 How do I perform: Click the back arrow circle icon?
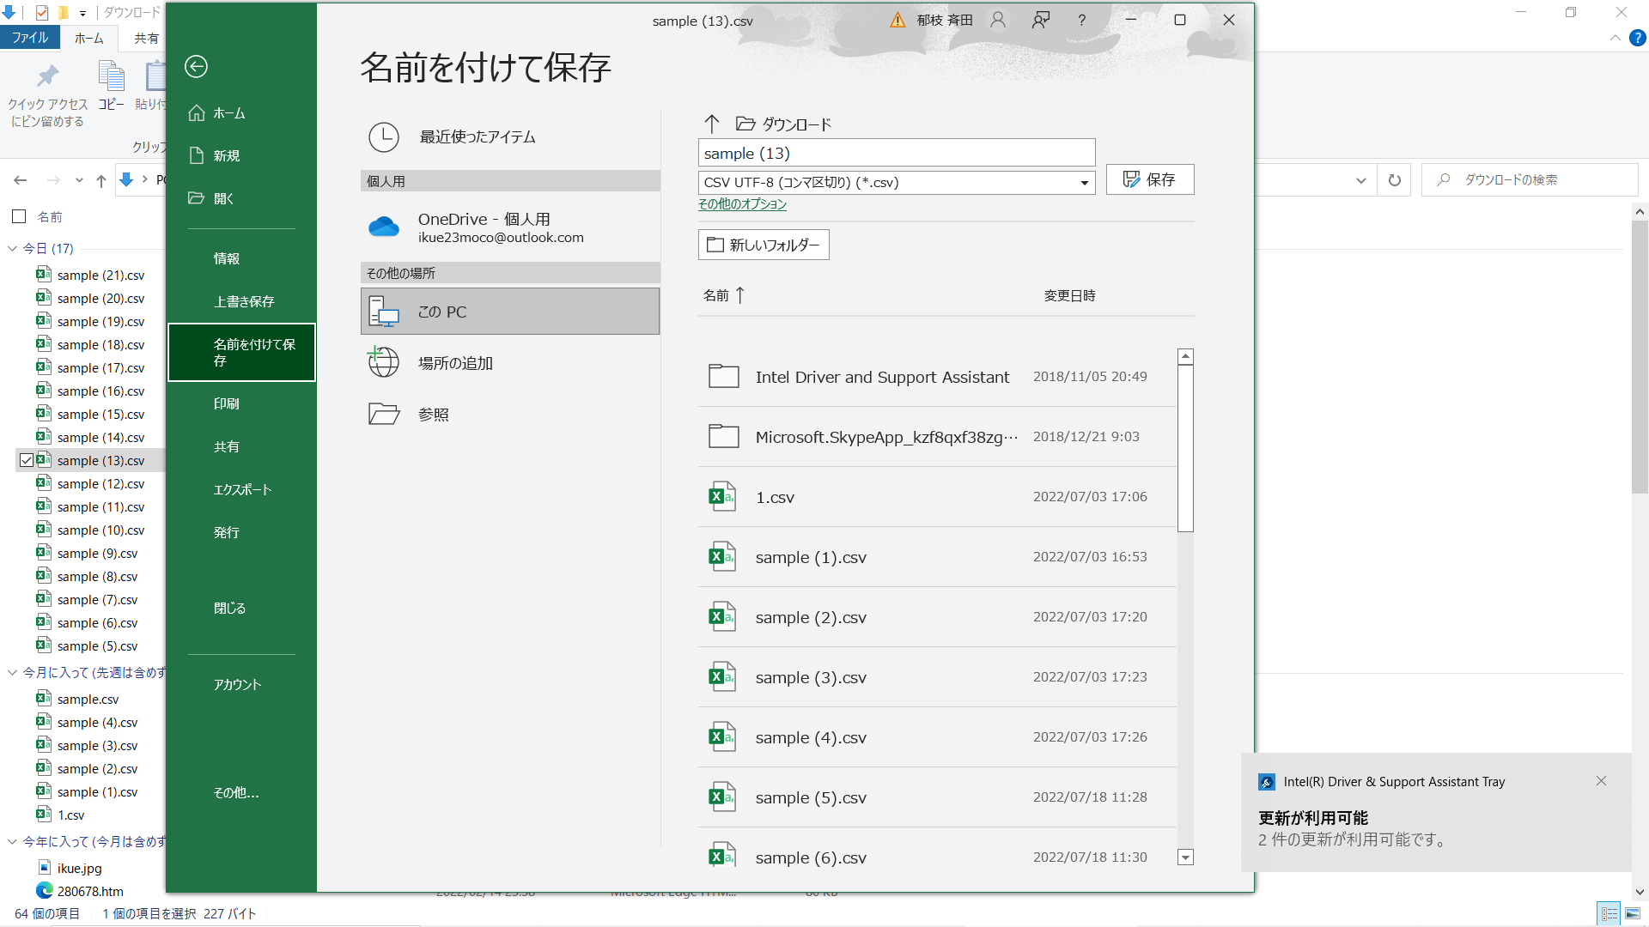click(x=196, y=67)
